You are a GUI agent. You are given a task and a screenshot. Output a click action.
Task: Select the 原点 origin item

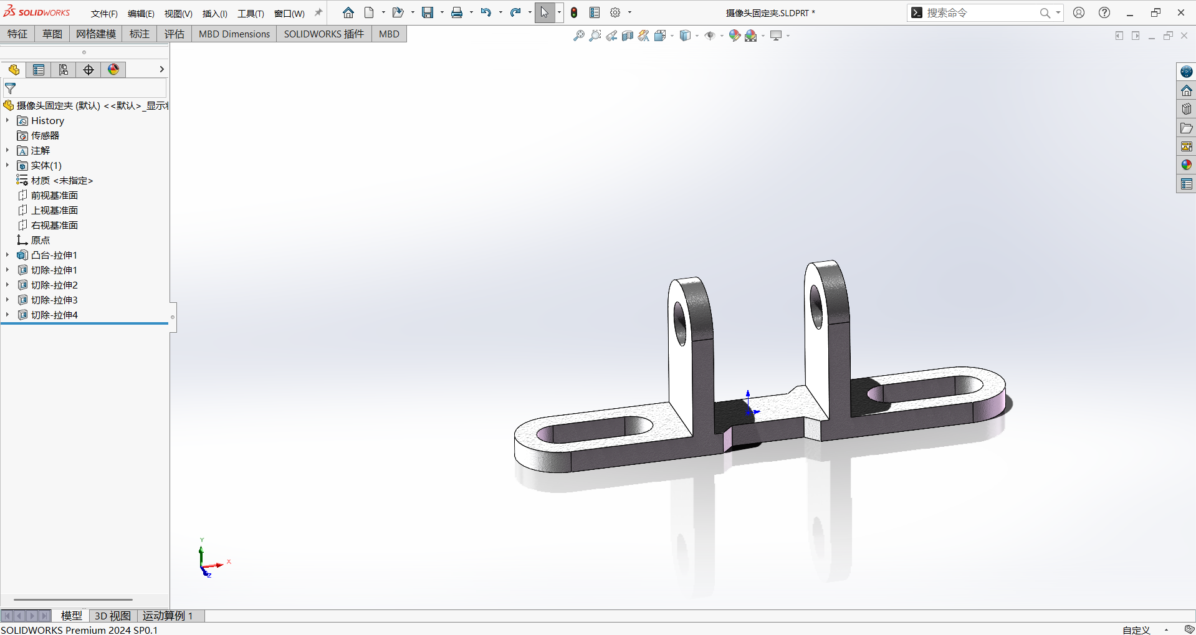pyautogui.click(x=34, y=240)
